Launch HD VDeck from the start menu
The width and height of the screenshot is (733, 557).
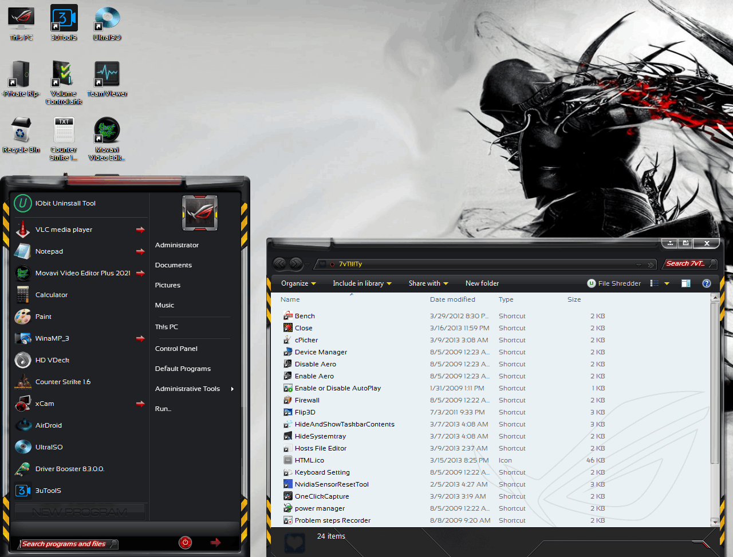coord(80,360)
